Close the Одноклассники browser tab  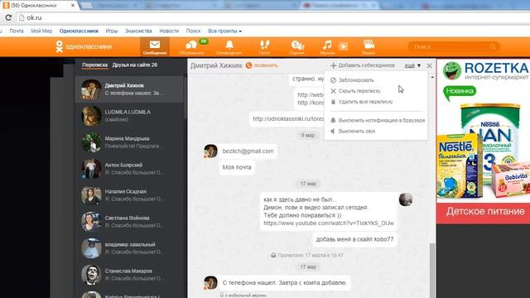click(x=73, y=6)
